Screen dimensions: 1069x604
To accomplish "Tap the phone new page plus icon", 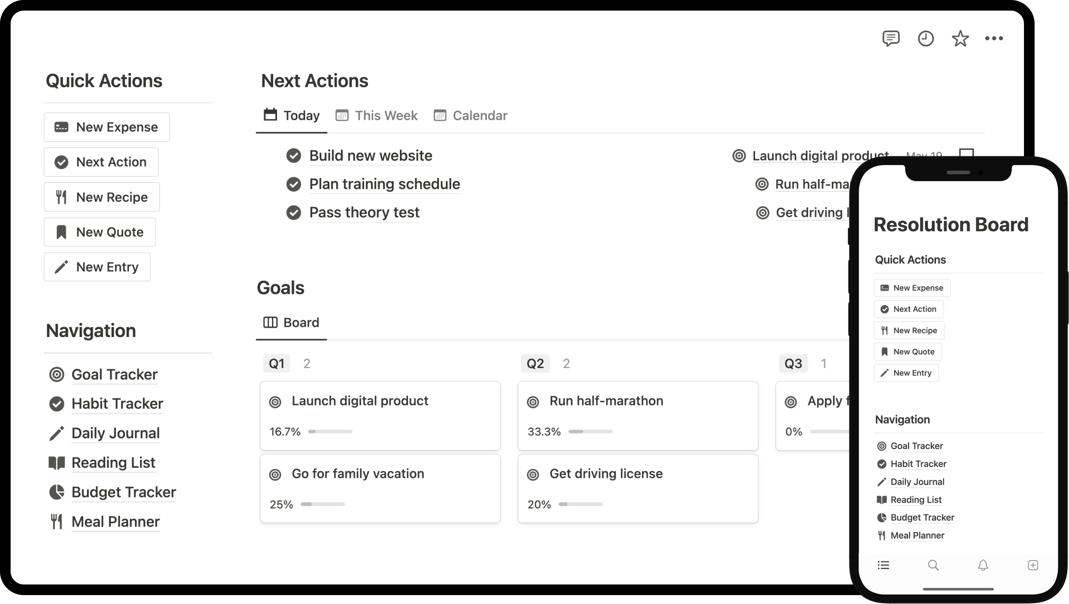I will [1033, 565].
